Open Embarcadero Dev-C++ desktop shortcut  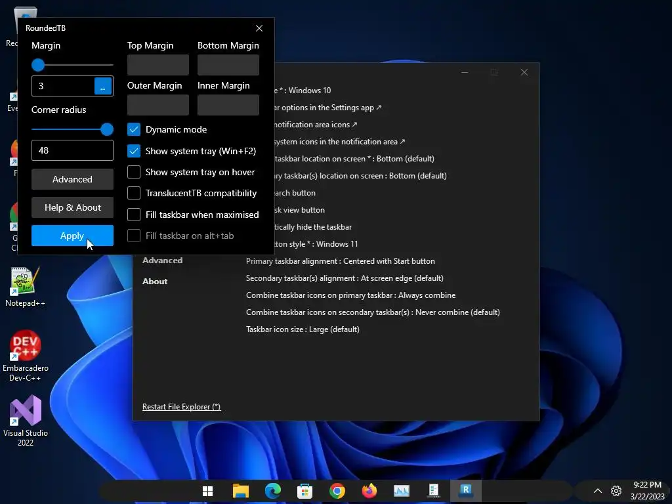(26, 355)
